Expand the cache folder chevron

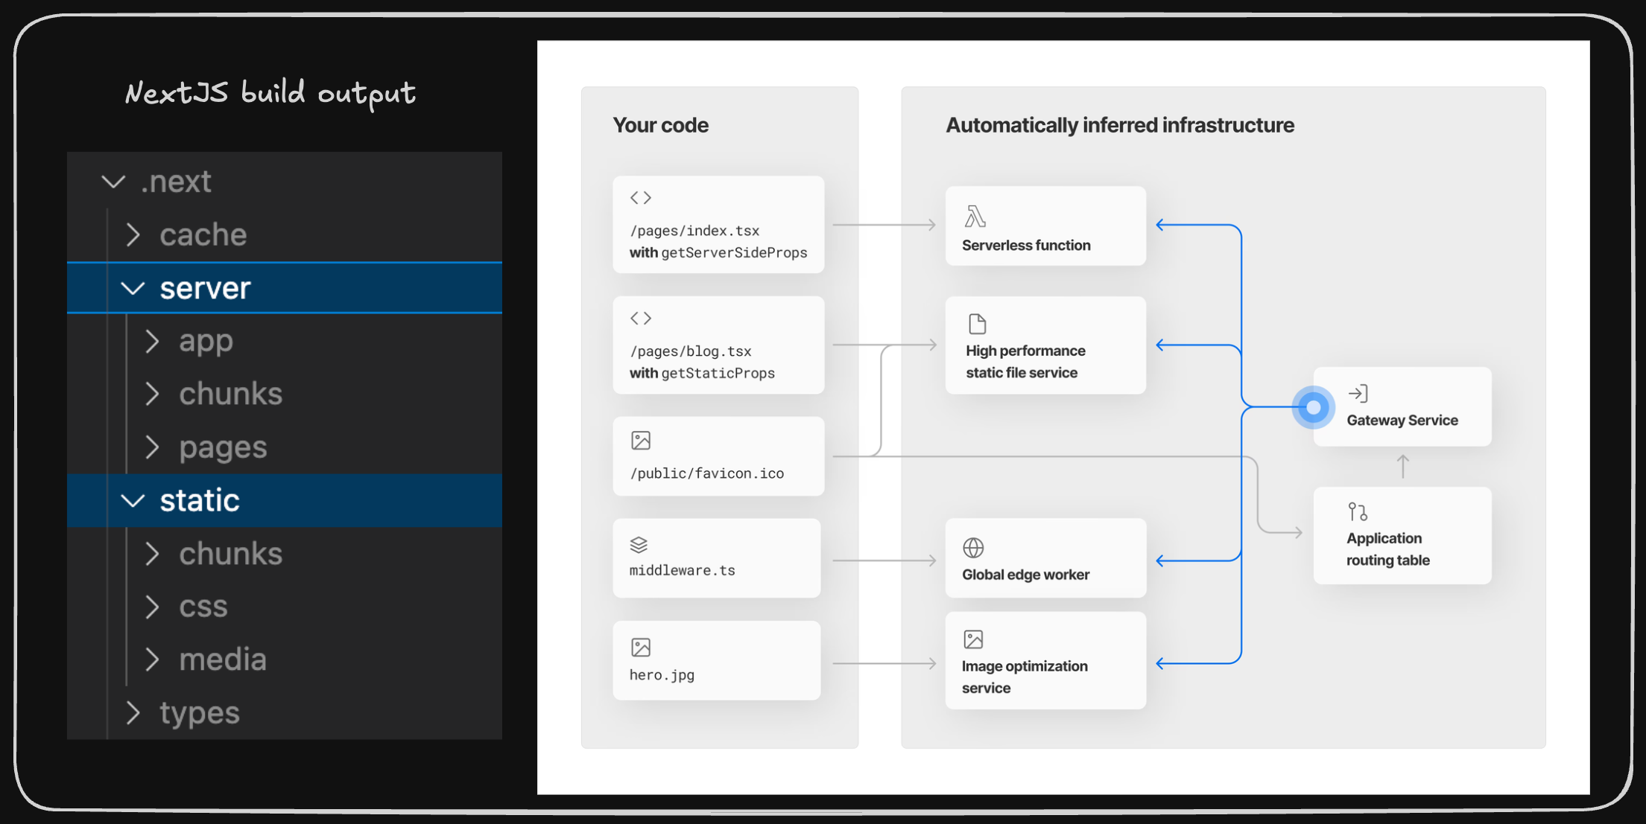133,234
